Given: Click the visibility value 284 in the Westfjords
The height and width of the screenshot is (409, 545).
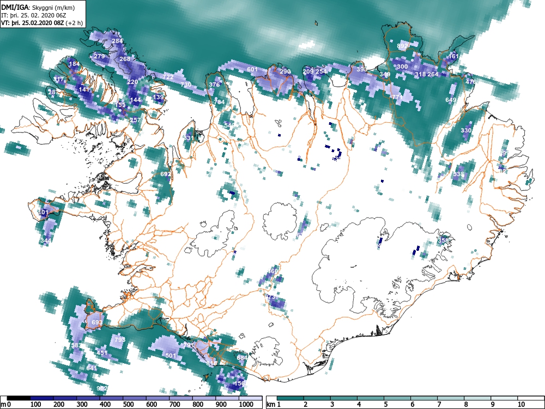Looking at the screenshot, I should click(x=118, y=41).
